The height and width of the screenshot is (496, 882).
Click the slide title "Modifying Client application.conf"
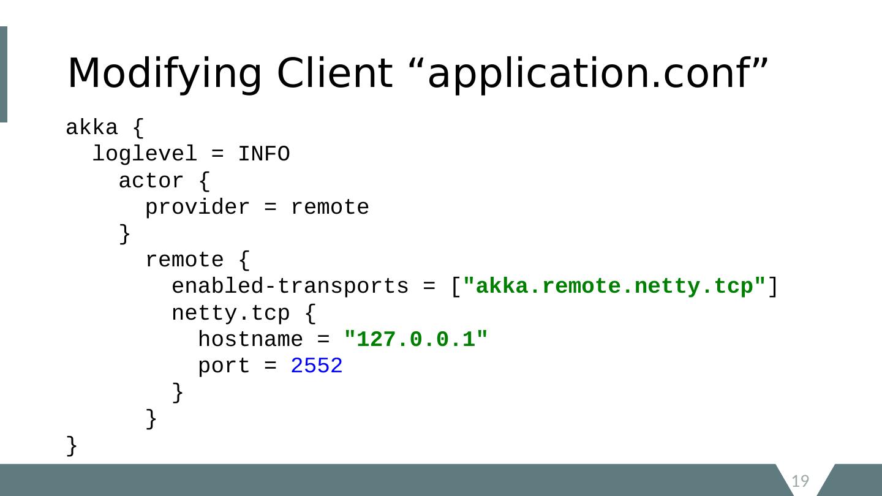coord(417,73)
